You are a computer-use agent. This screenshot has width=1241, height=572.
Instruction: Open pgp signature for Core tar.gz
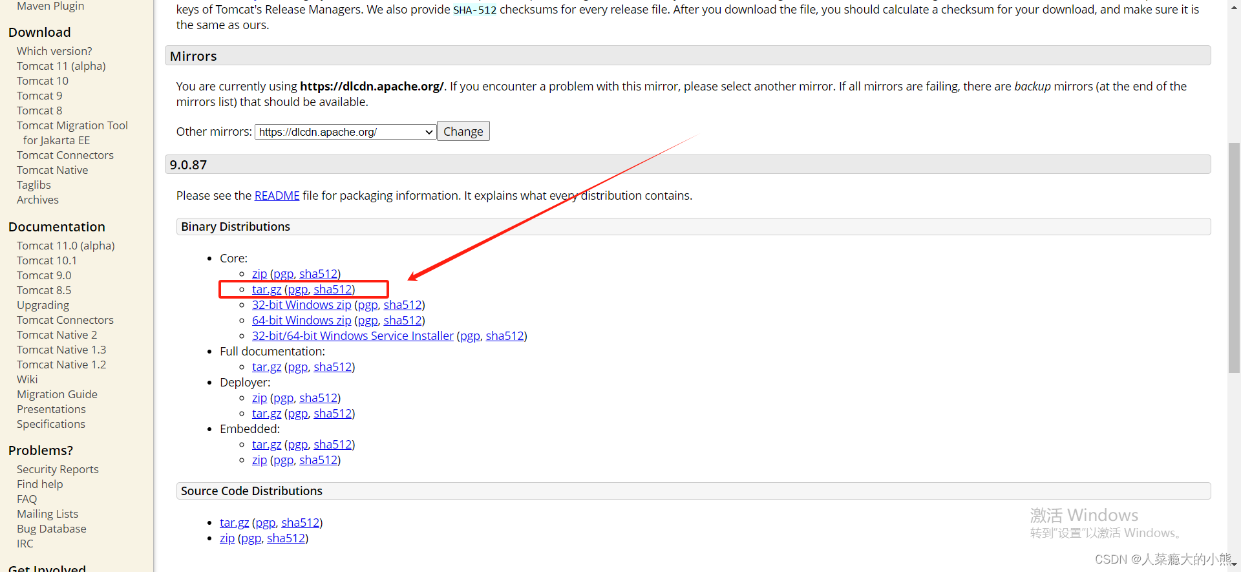click(297, 290)
